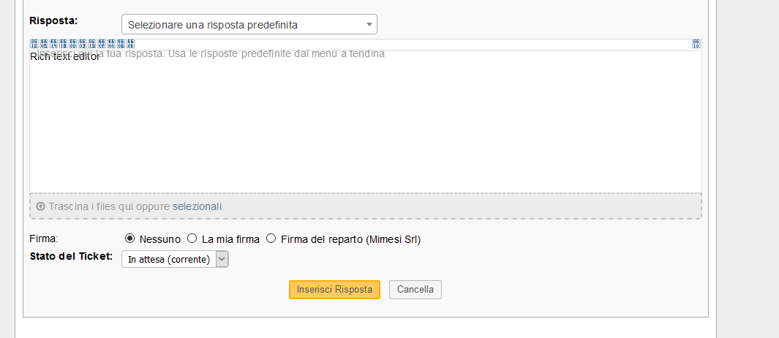Click the editor toolbar glyph labeled E608
Viewport: 779px width, 338px height.
click(131, 44)
